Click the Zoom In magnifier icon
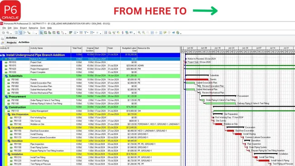The height and width of the screenshot is (166, 295). click(139, 33)
